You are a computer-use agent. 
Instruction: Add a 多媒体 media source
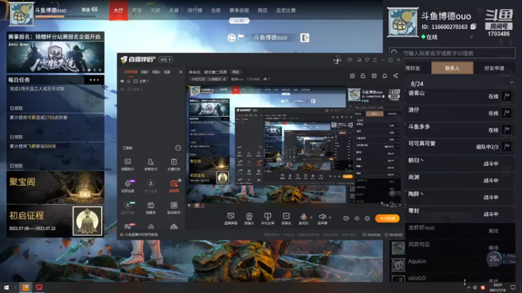coord(286,219)
